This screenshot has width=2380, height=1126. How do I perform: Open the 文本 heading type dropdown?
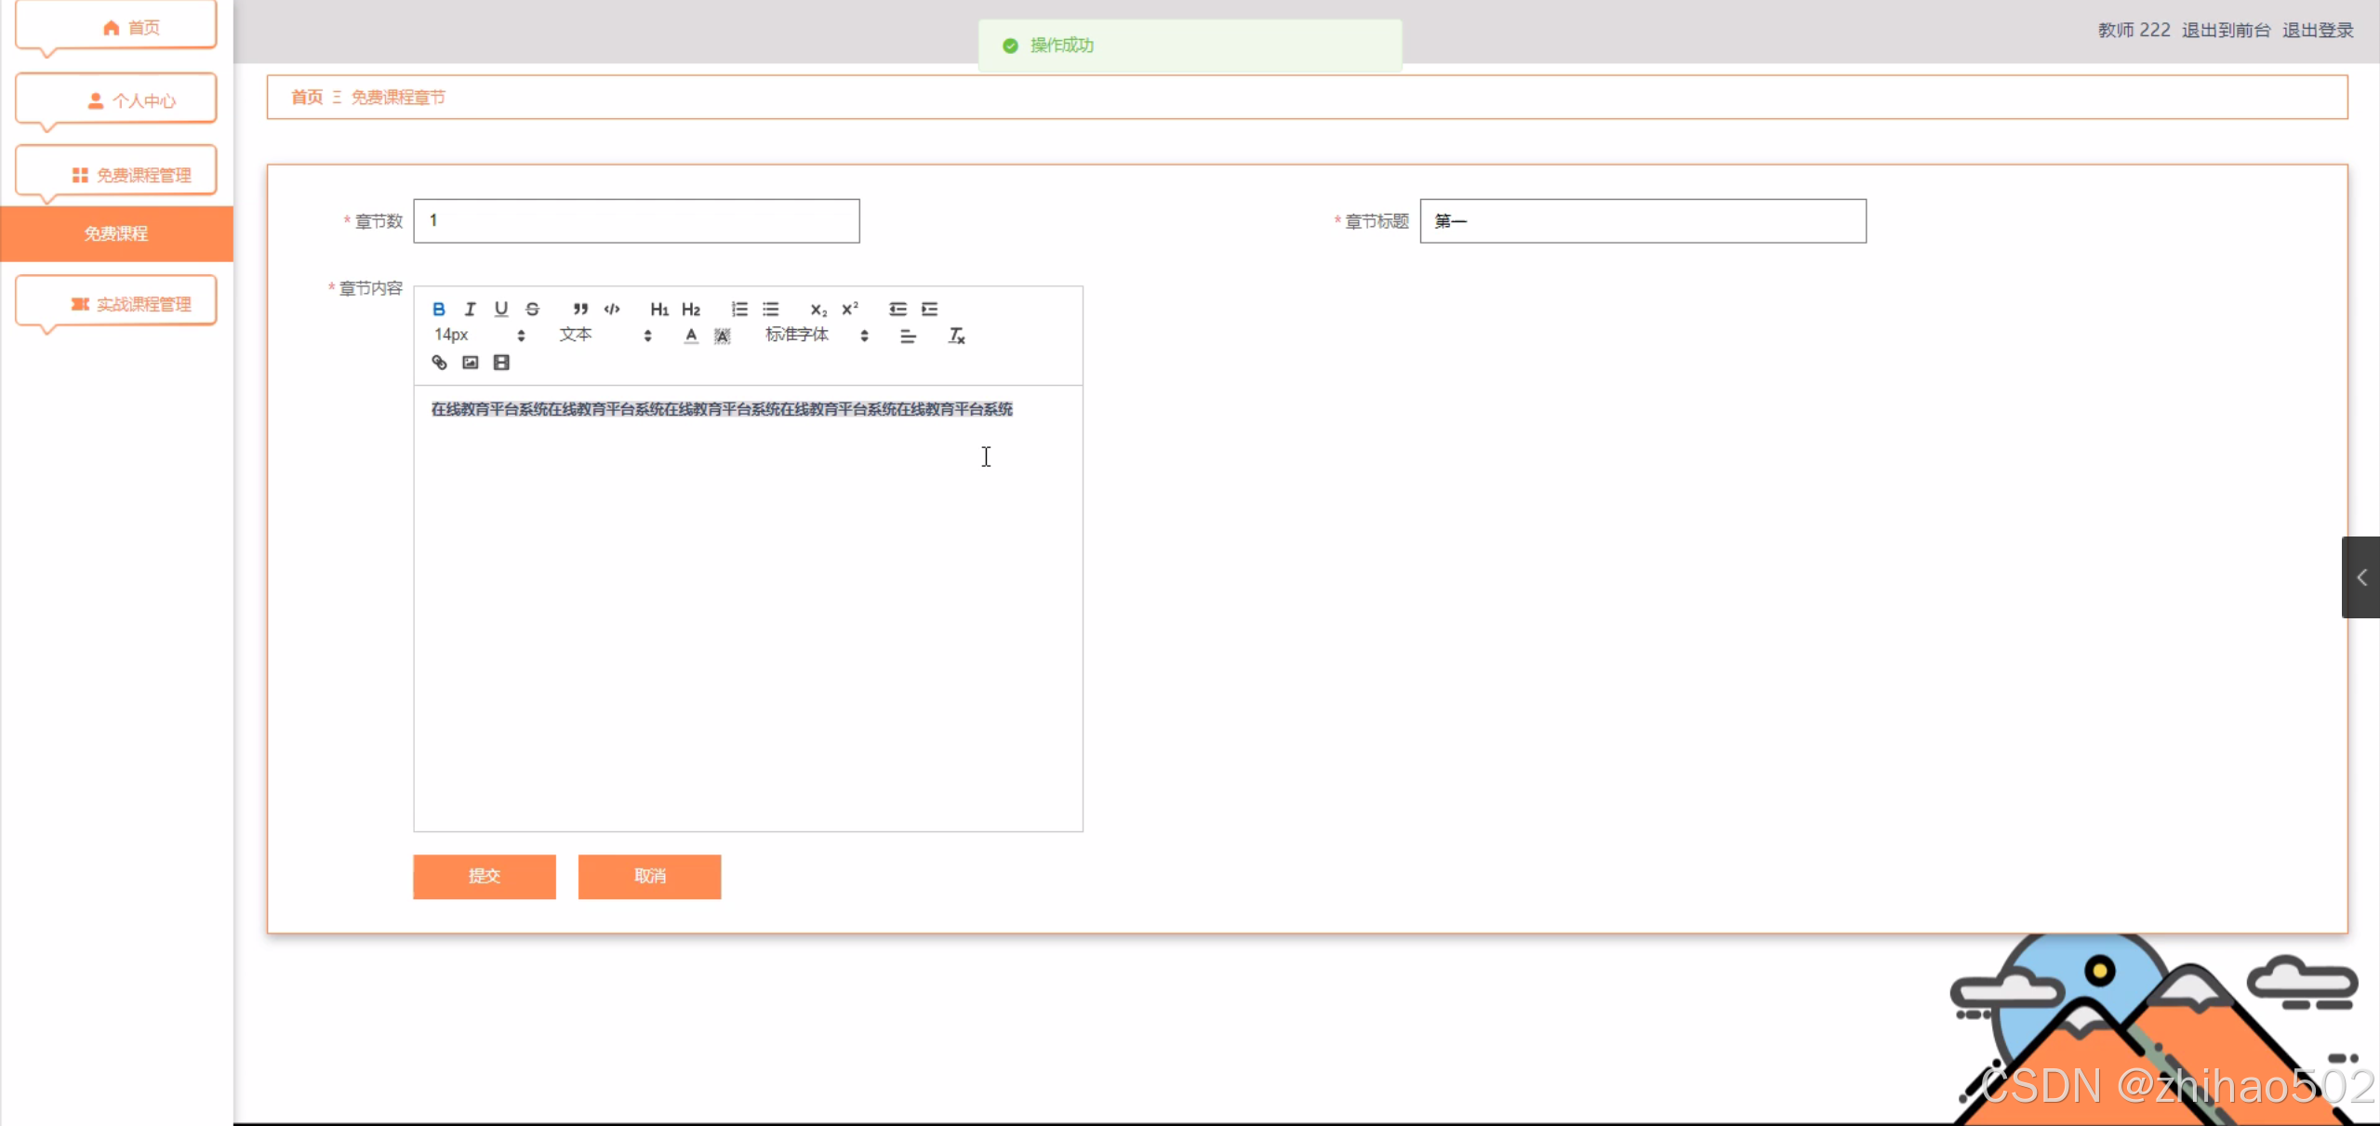[605, 336]
